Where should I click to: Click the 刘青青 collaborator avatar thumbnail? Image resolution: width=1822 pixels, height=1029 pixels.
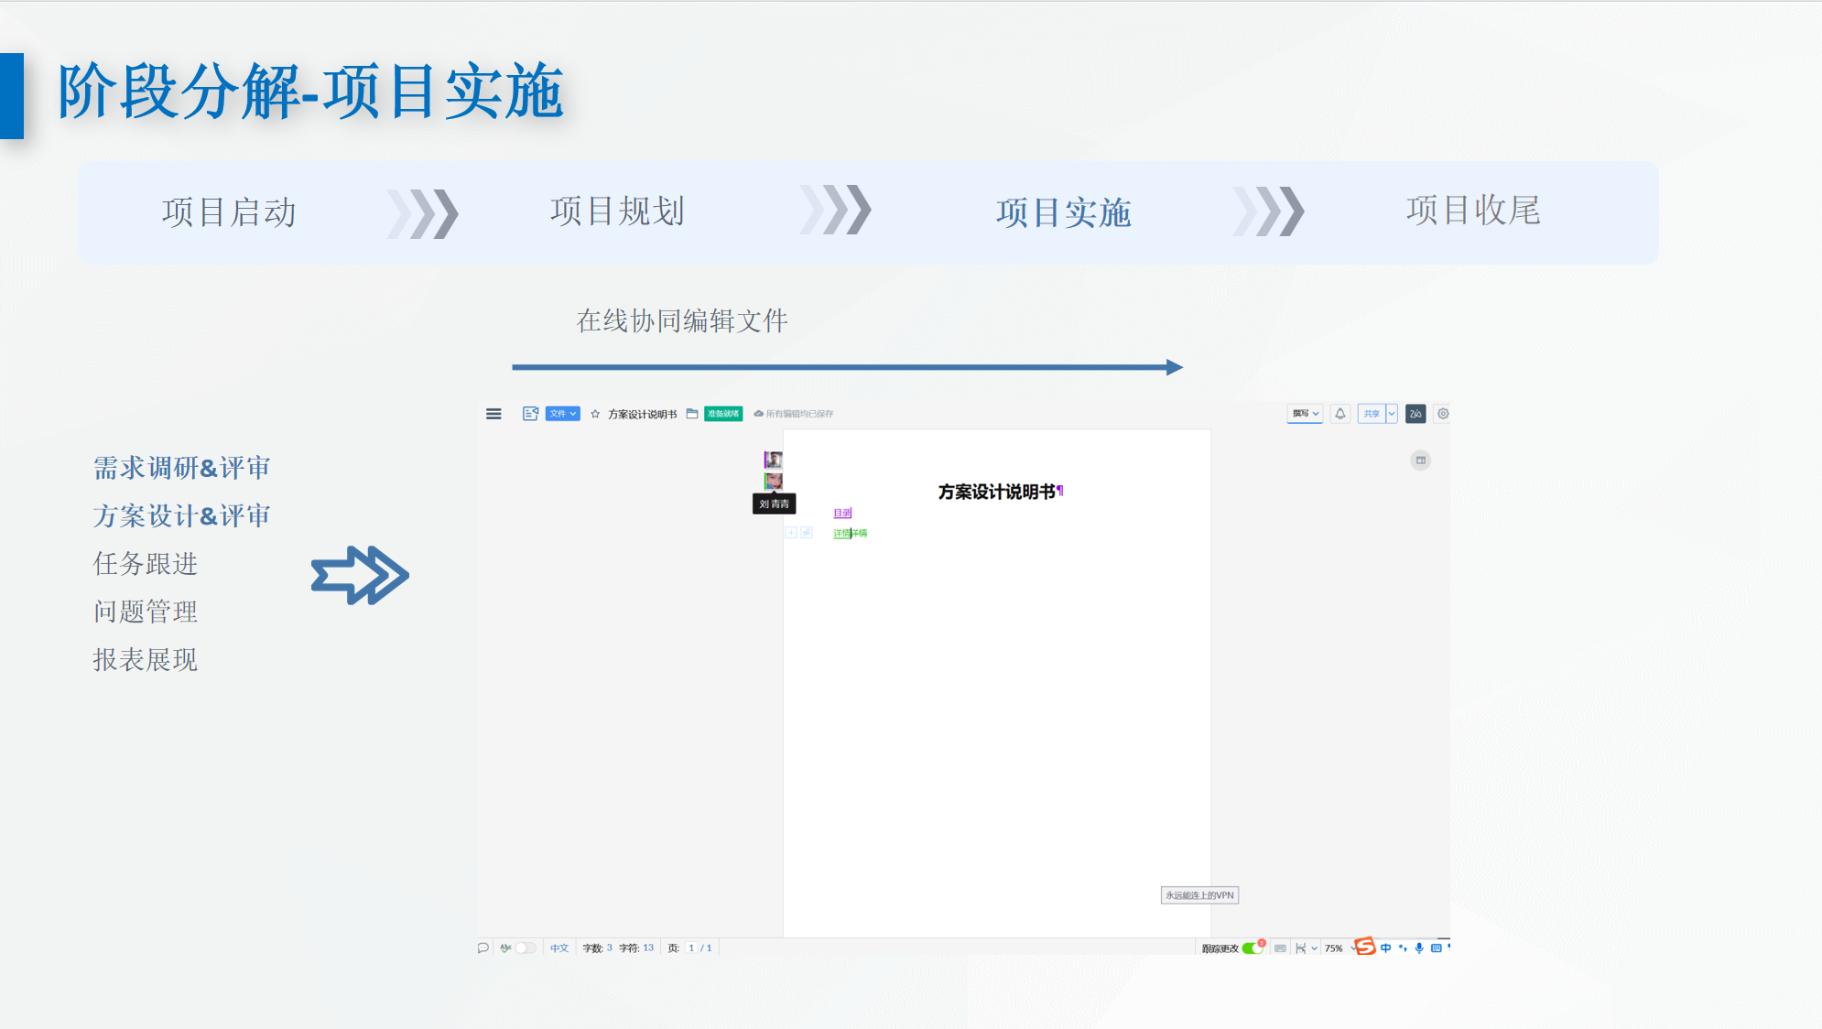coord(774,482)
